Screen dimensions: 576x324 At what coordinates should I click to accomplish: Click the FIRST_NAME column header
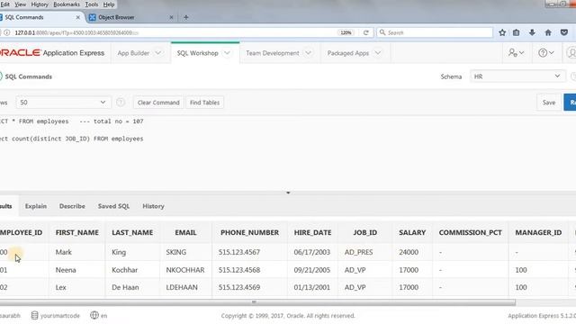click(x=77, y=232)
